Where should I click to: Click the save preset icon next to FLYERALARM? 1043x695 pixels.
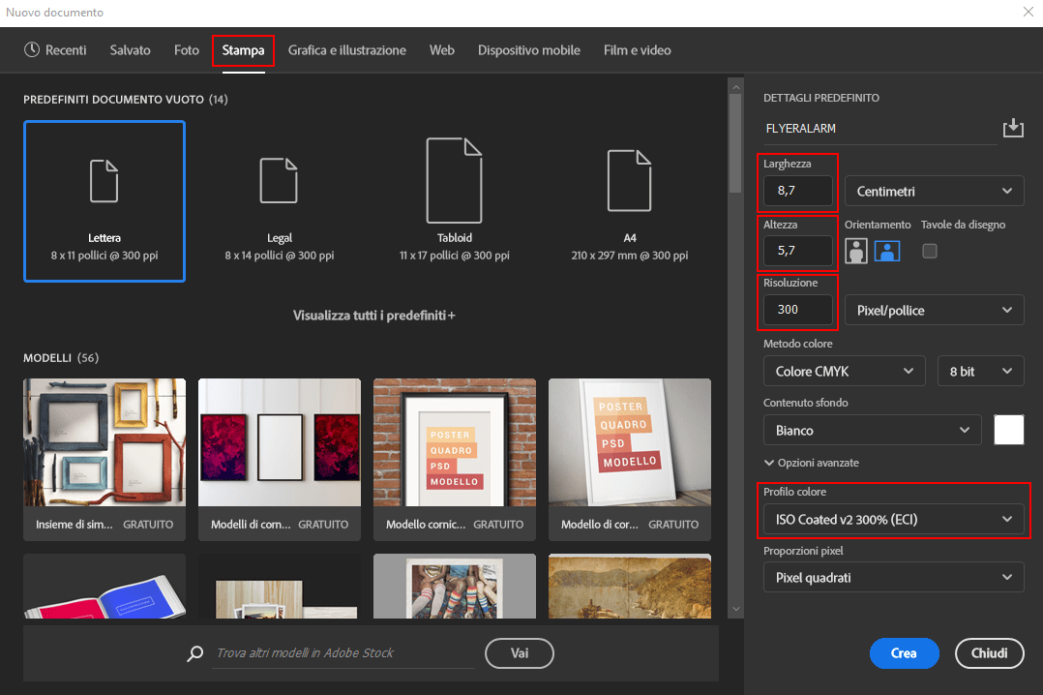(1012, 128)
